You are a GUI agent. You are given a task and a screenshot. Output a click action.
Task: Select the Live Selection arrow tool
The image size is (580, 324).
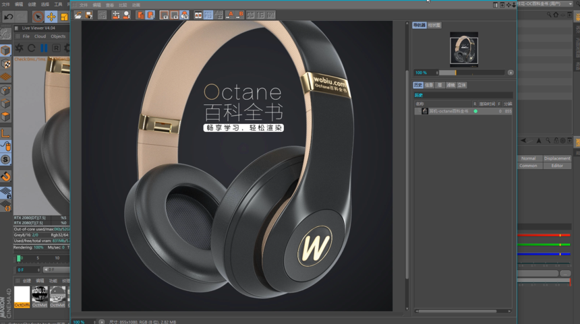click(37, 17)
